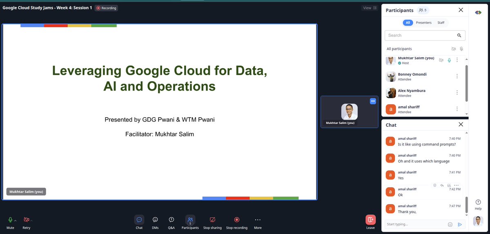Screen dimensions: 490x234
Task: Open options menu for Bonney Omondi
Action: point(457,76)
